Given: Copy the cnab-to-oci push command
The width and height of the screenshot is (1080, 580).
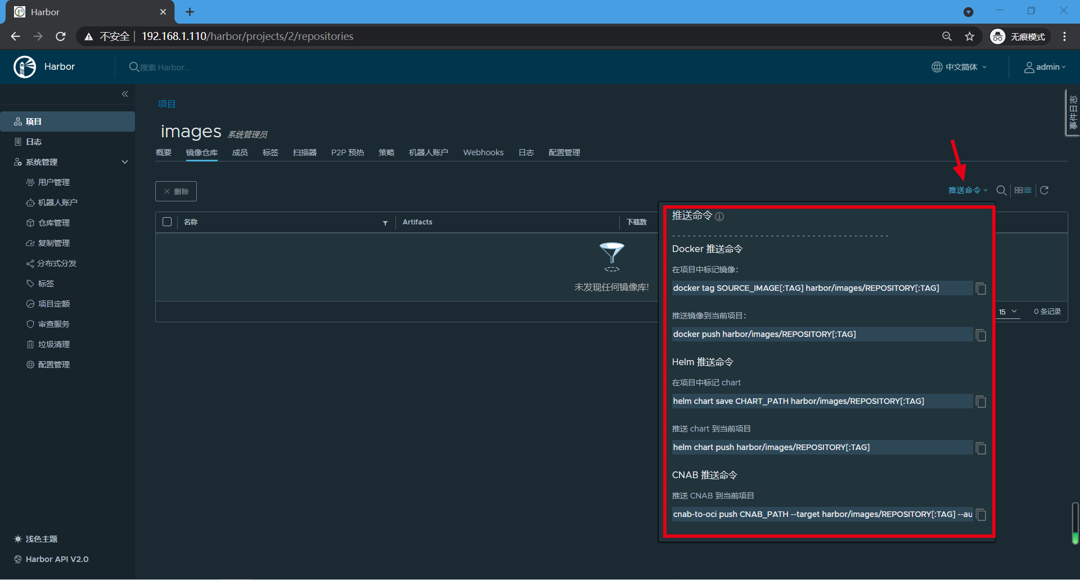Looking at the screenshot, I should (x=981, y=515).
